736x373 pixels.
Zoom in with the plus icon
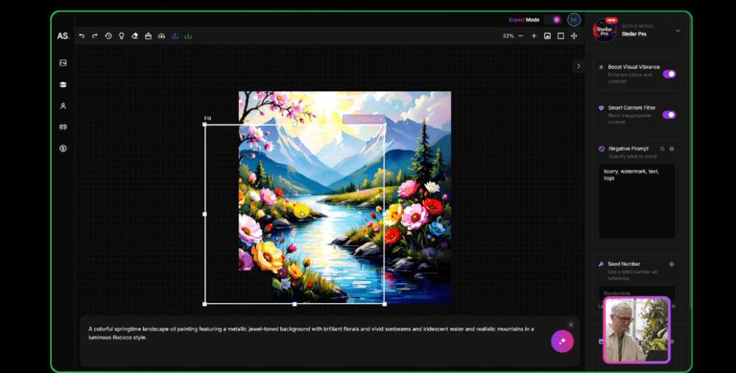(534, 36)
